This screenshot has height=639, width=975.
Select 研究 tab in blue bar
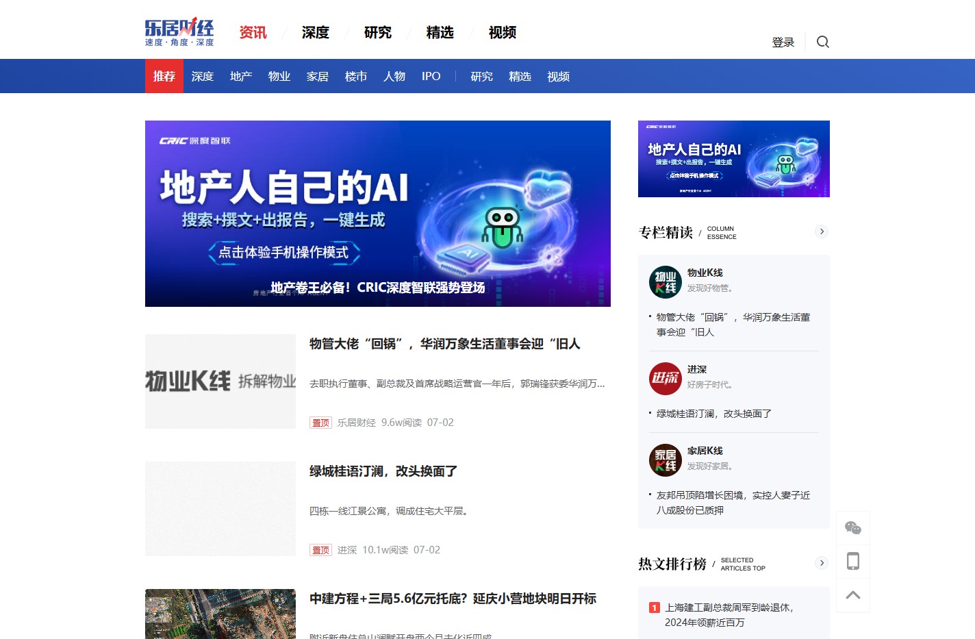(482, 76)
